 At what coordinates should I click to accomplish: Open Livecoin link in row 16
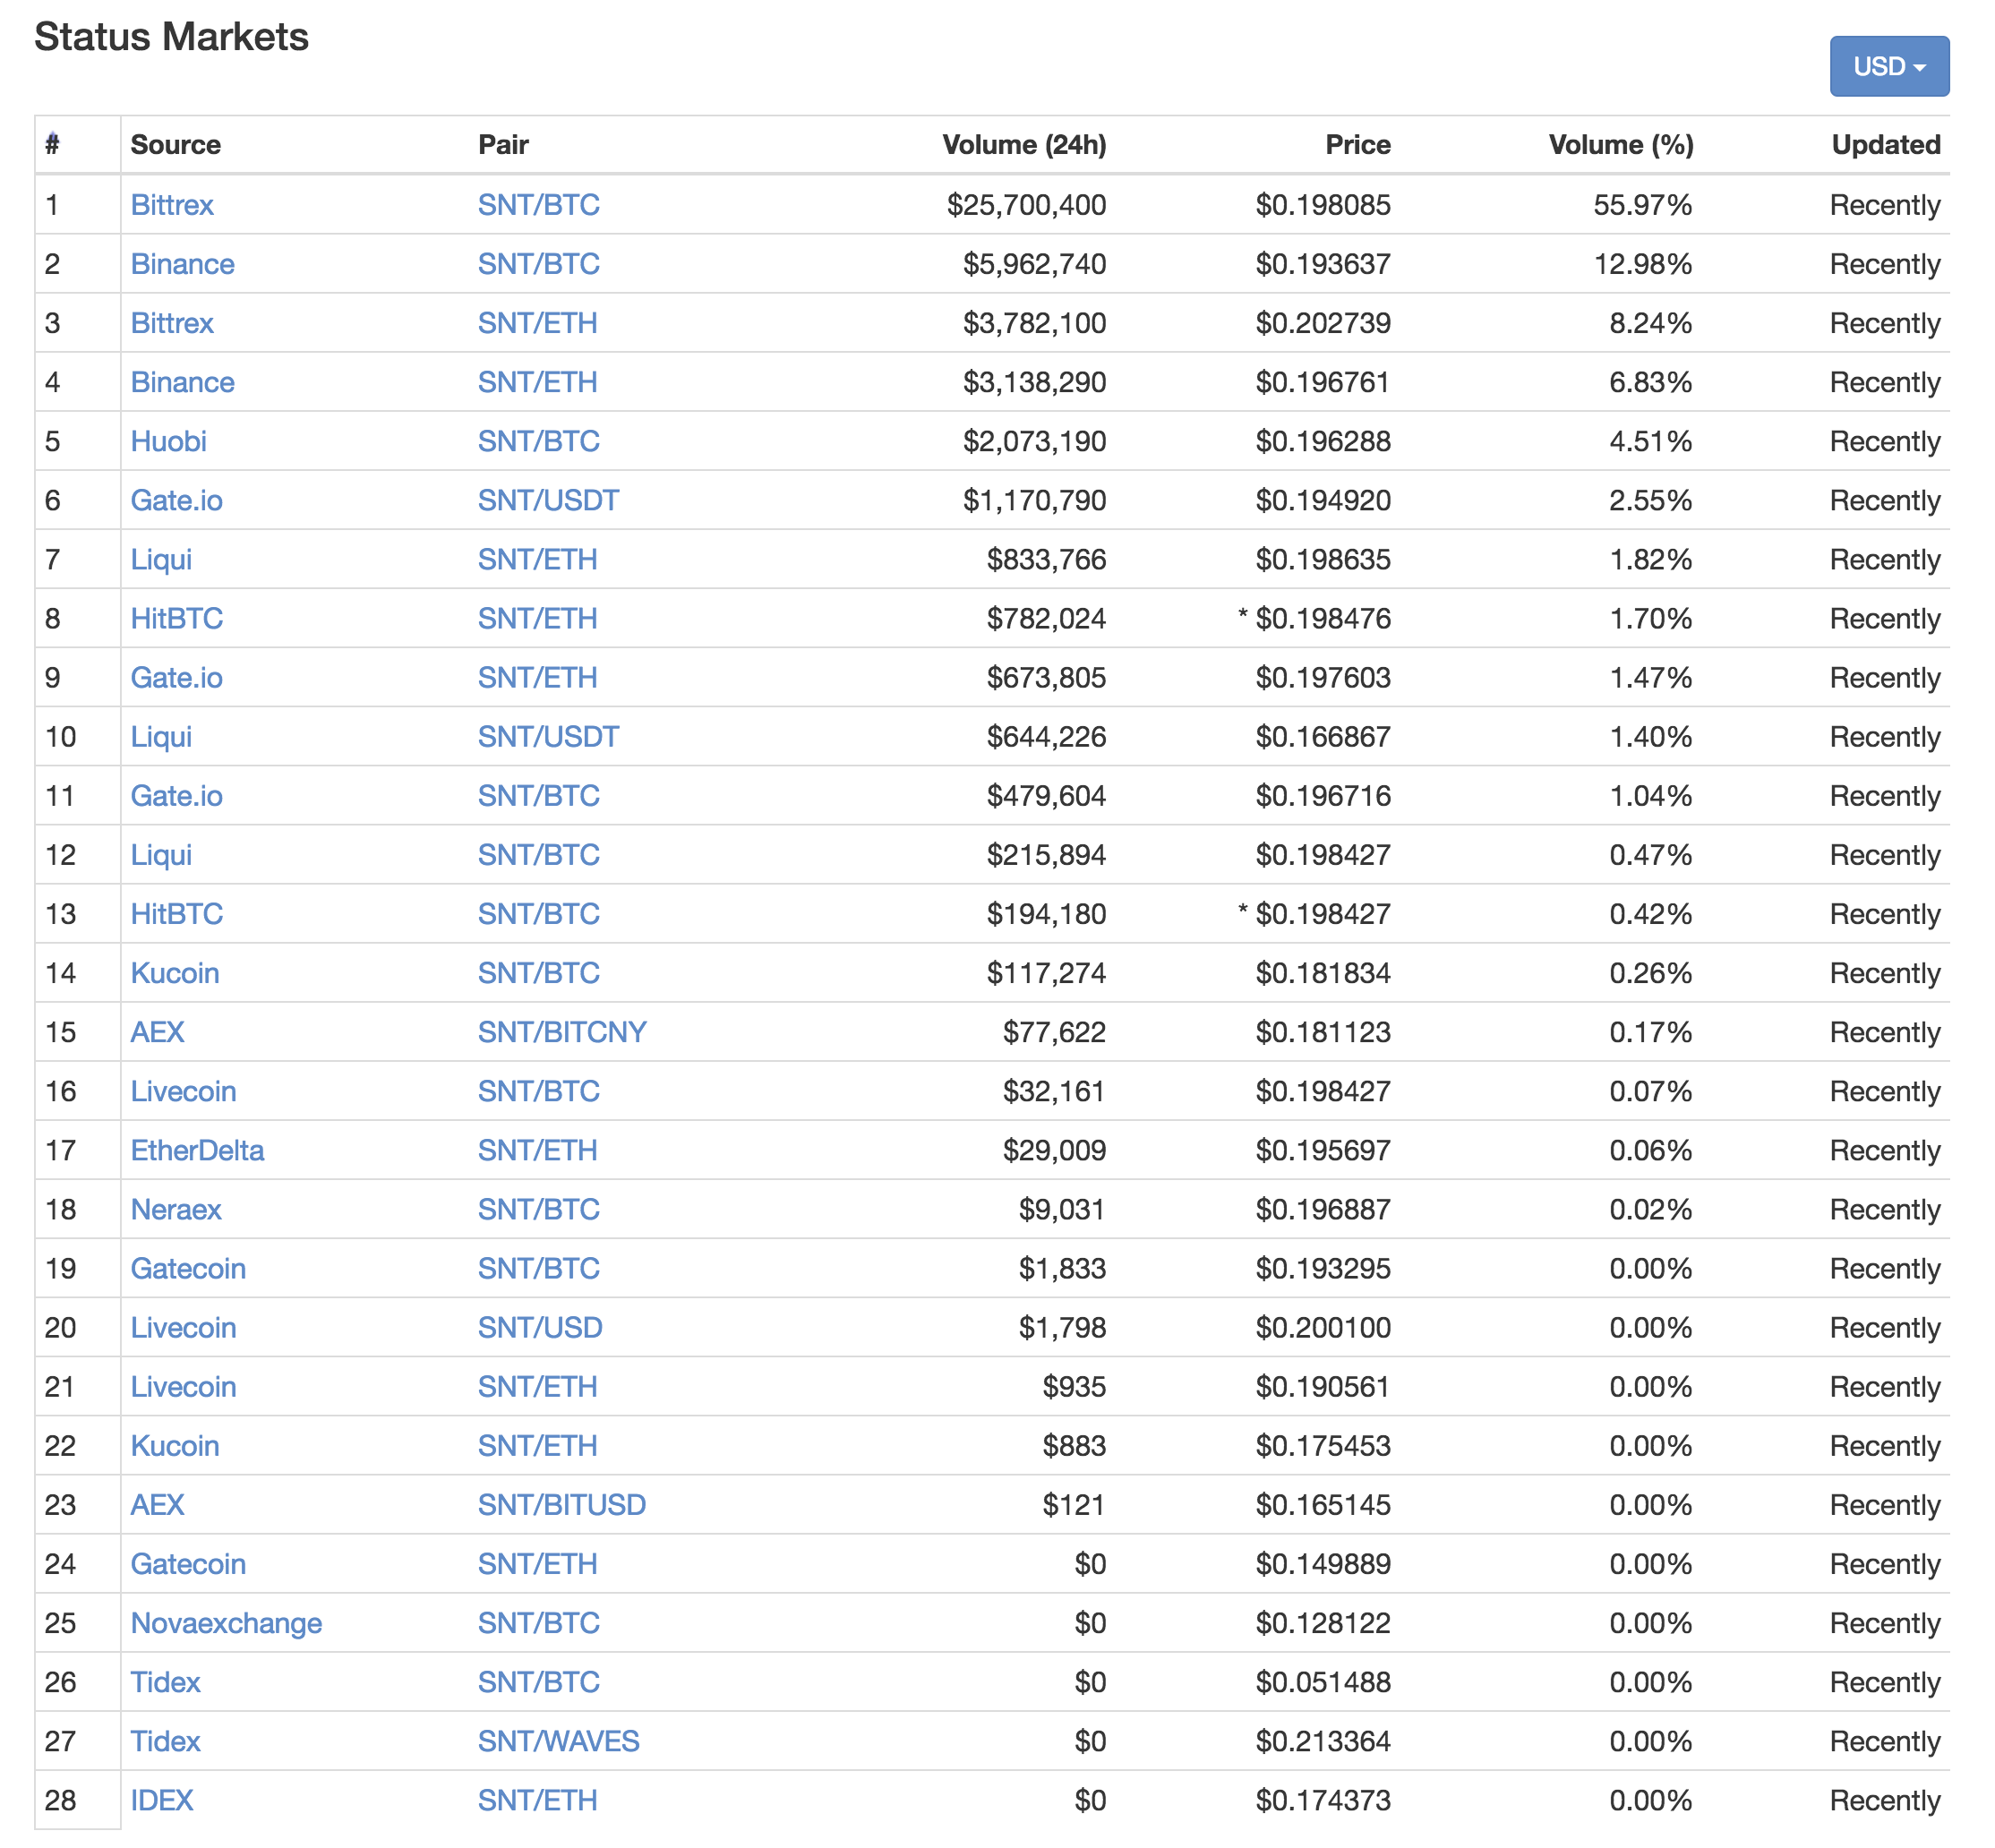pos(183,1091)
